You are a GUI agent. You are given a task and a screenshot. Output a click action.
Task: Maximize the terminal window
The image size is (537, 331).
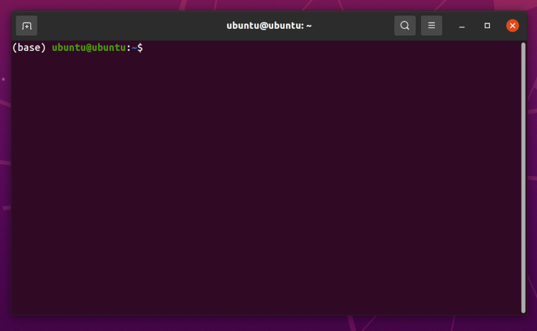[x=487, y=26]
